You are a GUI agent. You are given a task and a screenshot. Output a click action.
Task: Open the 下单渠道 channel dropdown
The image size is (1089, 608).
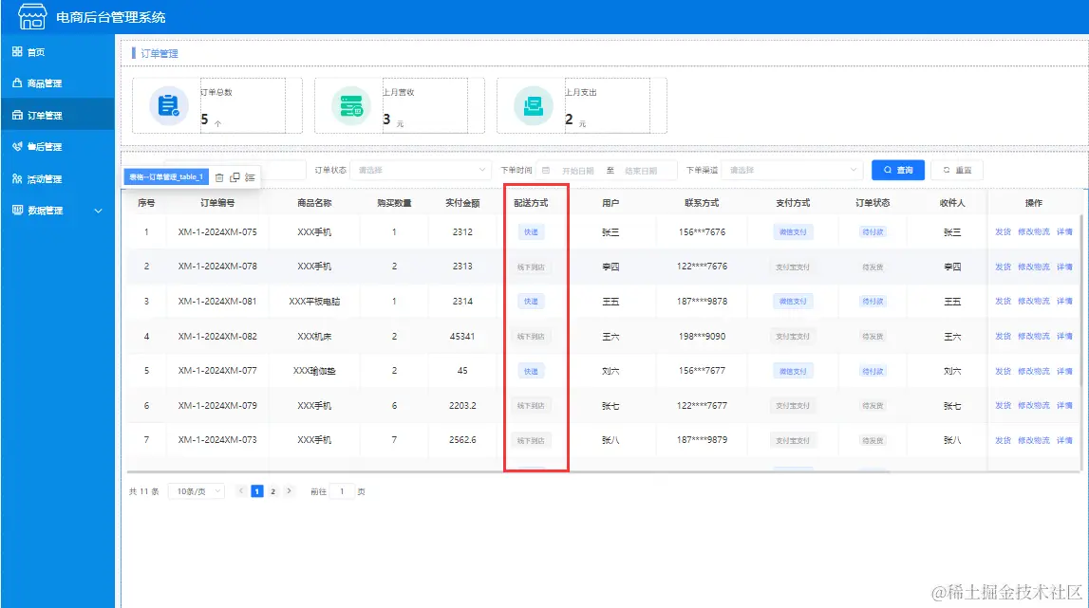(793, 170)
